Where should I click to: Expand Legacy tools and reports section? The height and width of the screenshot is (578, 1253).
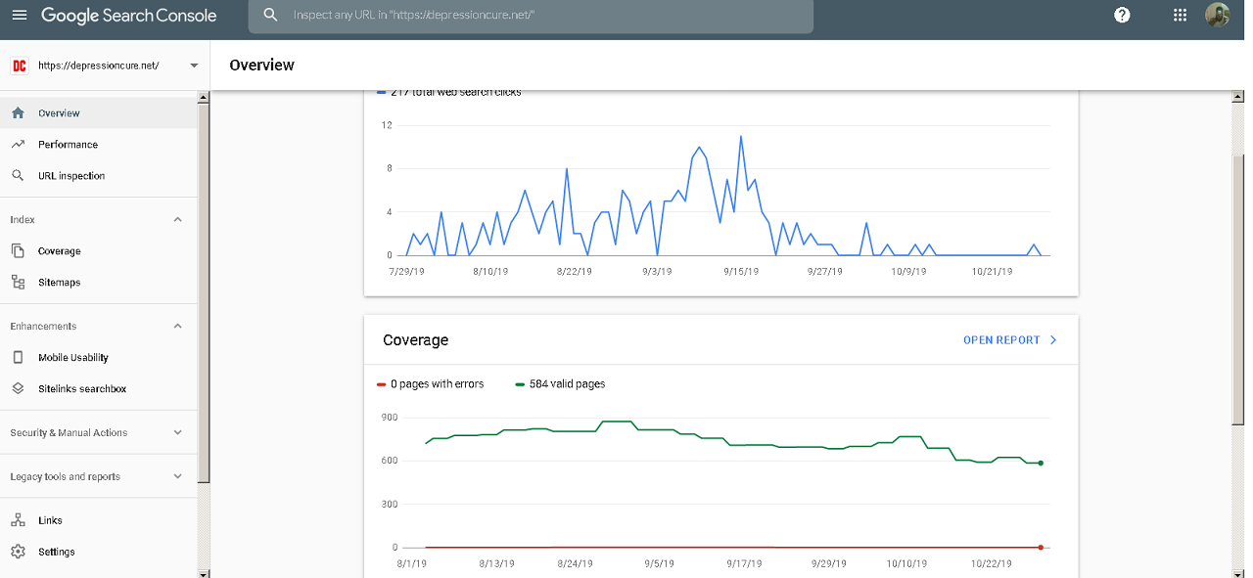(x=177, y=477)
